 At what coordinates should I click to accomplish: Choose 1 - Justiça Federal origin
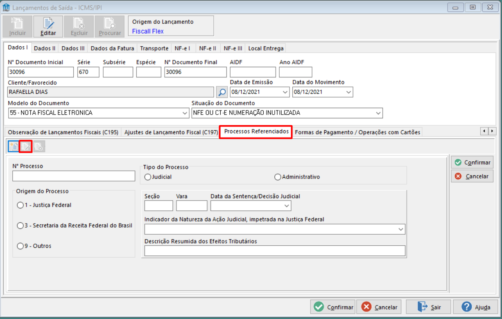click(44, 205)
